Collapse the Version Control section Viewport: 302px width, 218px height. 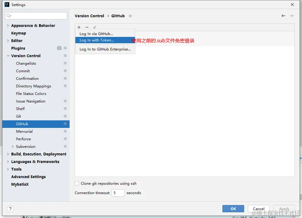click(8, 56)
